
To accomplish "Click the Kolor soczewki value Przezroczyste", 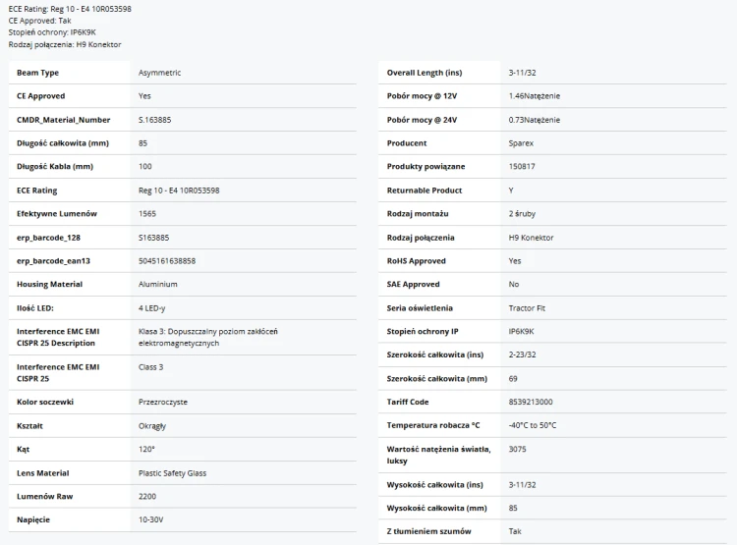I will point(162,403).
